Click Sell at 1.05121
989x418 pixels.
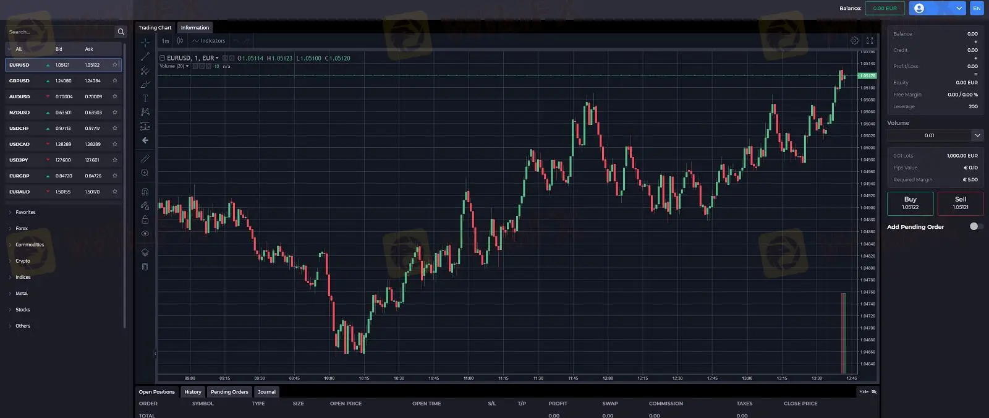[x=960, y=203]
